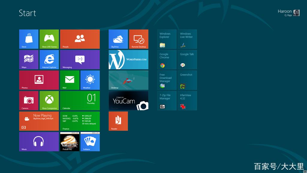Open the SkyDrive tile
The image size is (307, 173).
pos(118,39)
